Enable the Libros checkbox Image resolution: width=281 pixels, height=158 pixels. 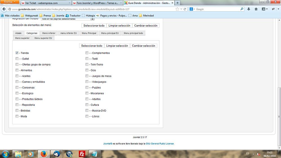tap(87, 116)
